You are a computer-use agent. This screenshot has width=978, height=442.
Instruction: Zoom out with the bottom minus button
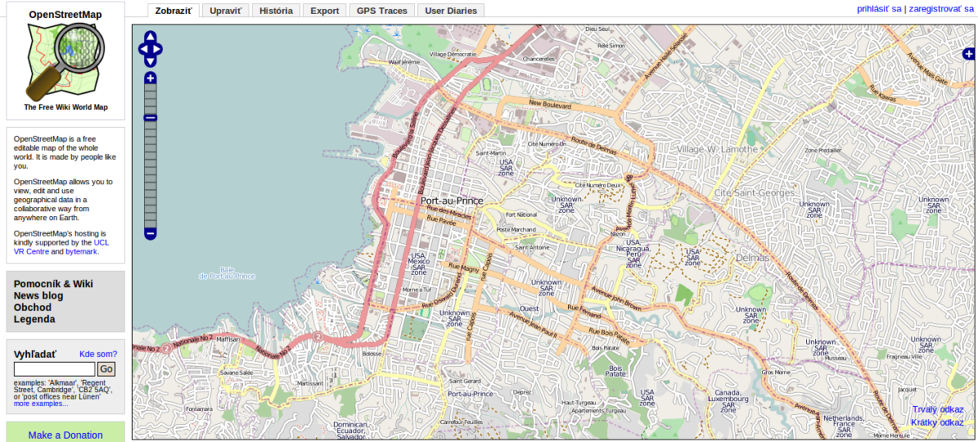point(150,234)
